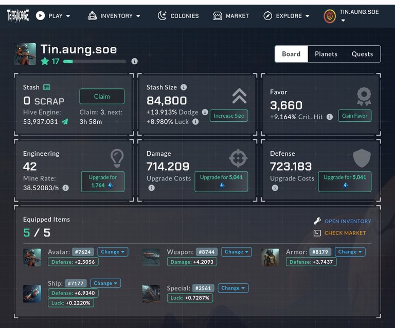Viewport: 395px width, 328px height.
Task: Click the Special #2561 ID tag
Action: click(x=203, y=288)
